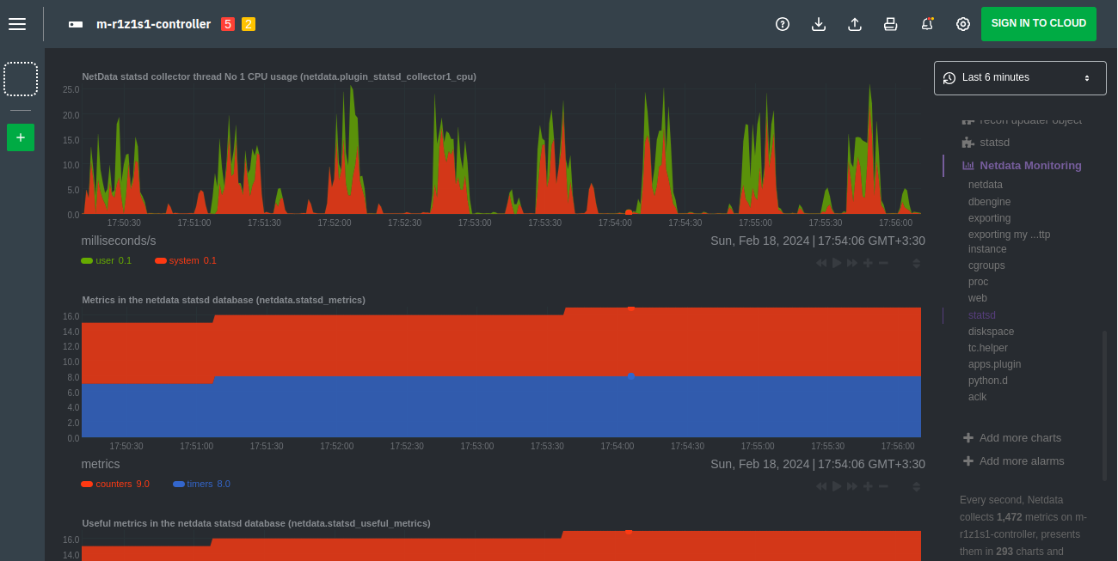Expand the Netdata Monitoring section
Viewport: 1118px width, 561px height.
pos(1030,165)
